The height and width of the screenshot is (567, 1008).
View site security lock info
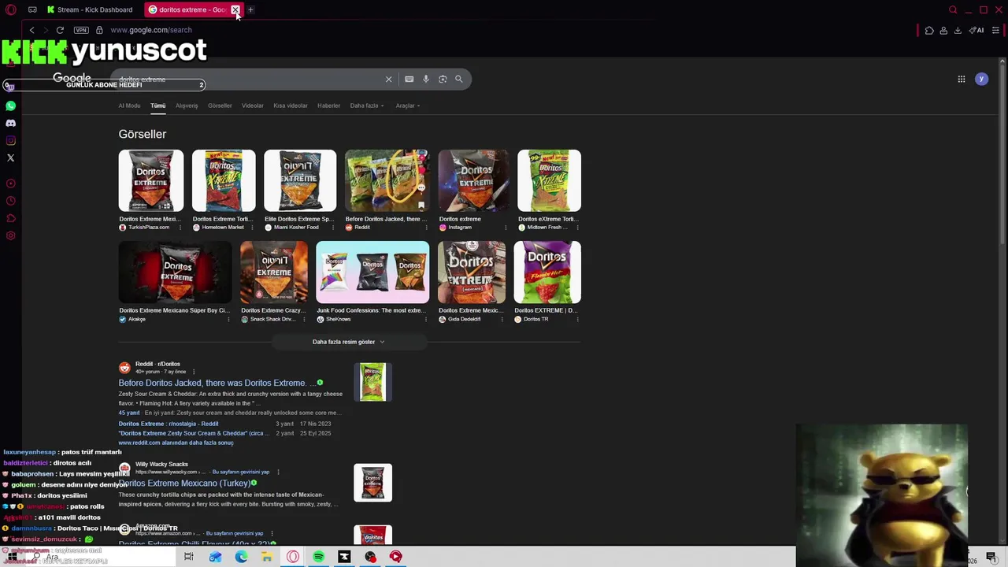pyautogui.click(x=99, y=30)
